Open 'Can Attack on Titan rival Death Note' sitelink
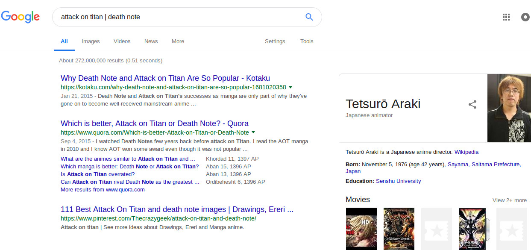Image resolution: width=531 pixels, height=250 pixels. click(x=130, y=182)
